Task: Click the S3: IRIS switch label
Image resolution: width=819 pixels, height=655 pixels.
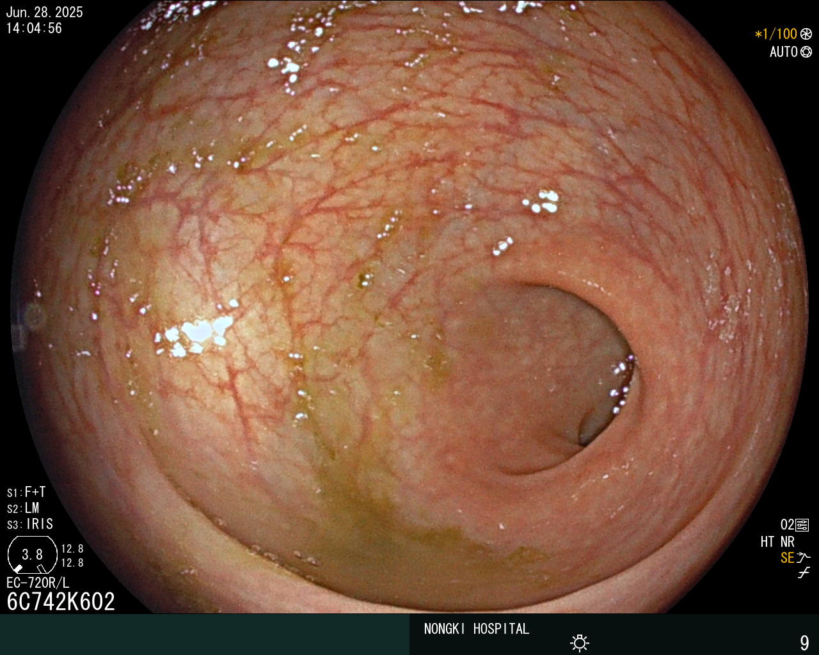Action: pyautogui.click(x=30, y=525)
